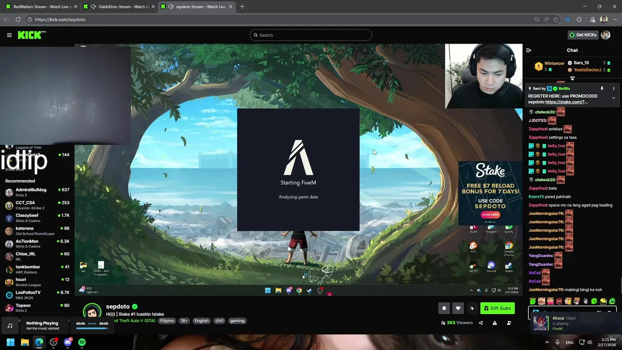Select the sepdoto Stream browser tab

(x=196, y=7)
